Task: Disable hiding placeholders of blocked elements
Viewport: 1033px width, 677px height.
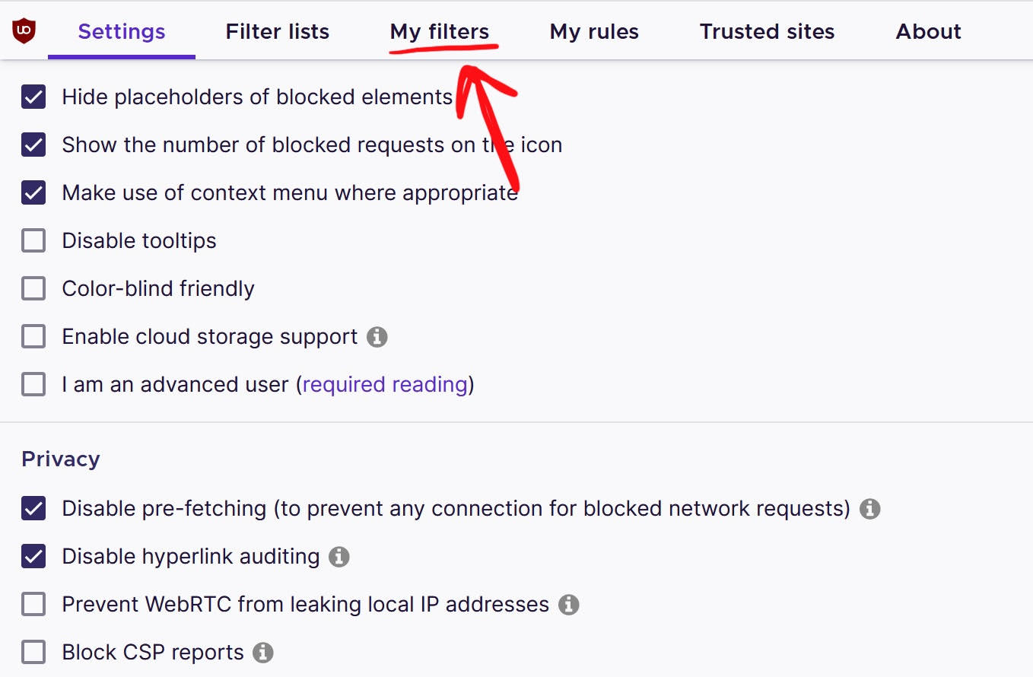Action: point(33,97)
